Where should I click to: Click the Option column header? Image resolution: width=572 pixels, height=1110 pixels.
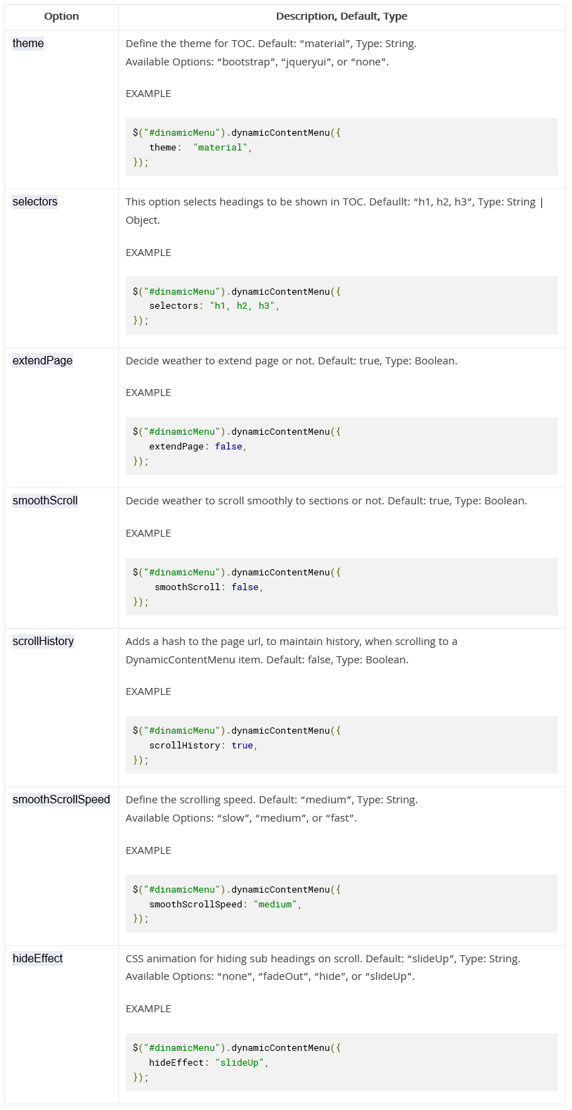coord(61,16)
